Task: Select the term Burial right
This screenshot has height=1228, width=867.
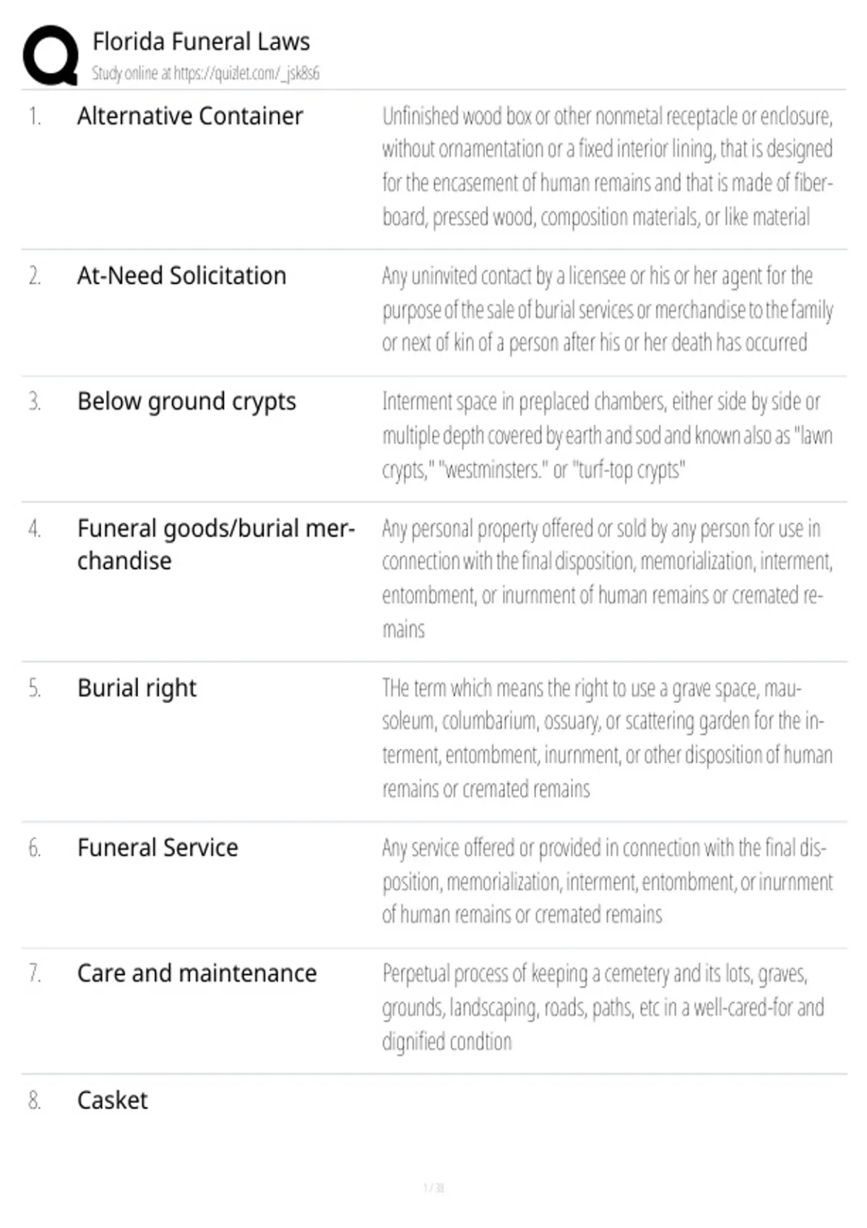Action: pyautogui.click(x=137, y=688)
